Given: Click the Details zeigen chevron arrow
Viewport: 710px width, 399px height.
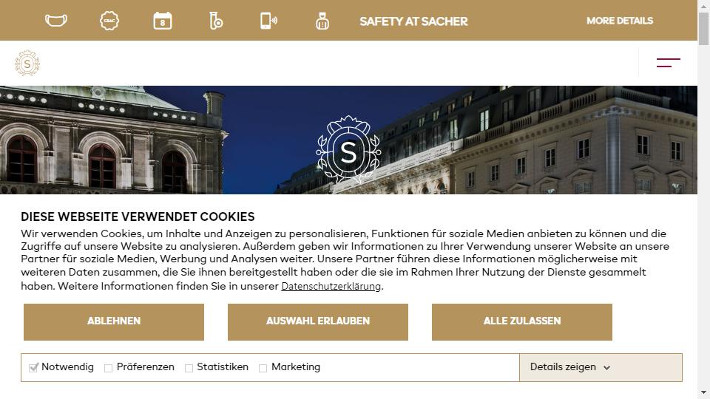Looking at the screenshot, I should tap(606, 368).
